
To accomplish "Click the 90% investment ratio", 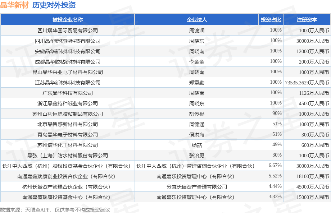I will click(x=277, y=114).
